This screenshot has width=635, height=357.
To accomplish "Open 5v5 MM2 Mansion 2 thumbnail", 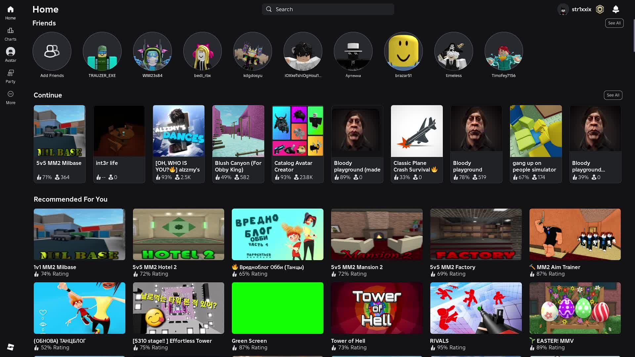I will click(x=377, y=234).
